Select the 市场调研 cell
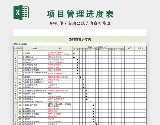 click(35, 53)
